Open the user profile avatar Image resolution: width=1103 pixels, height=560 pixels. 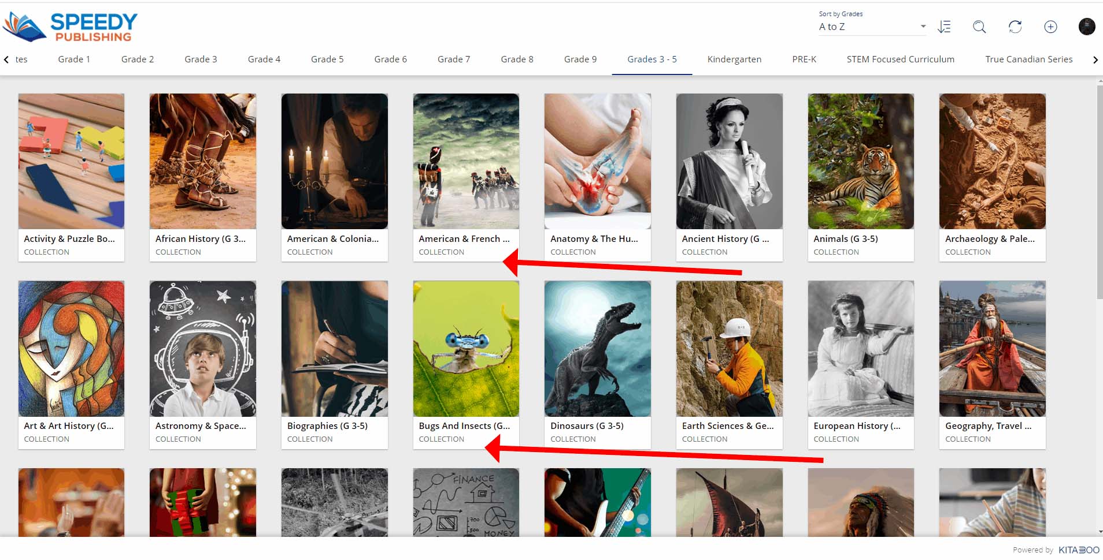pos(1087,27)
